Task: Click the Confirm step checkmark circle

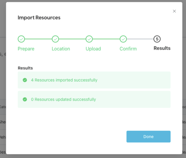Action: pyautogui.click(x=123, y=39)
